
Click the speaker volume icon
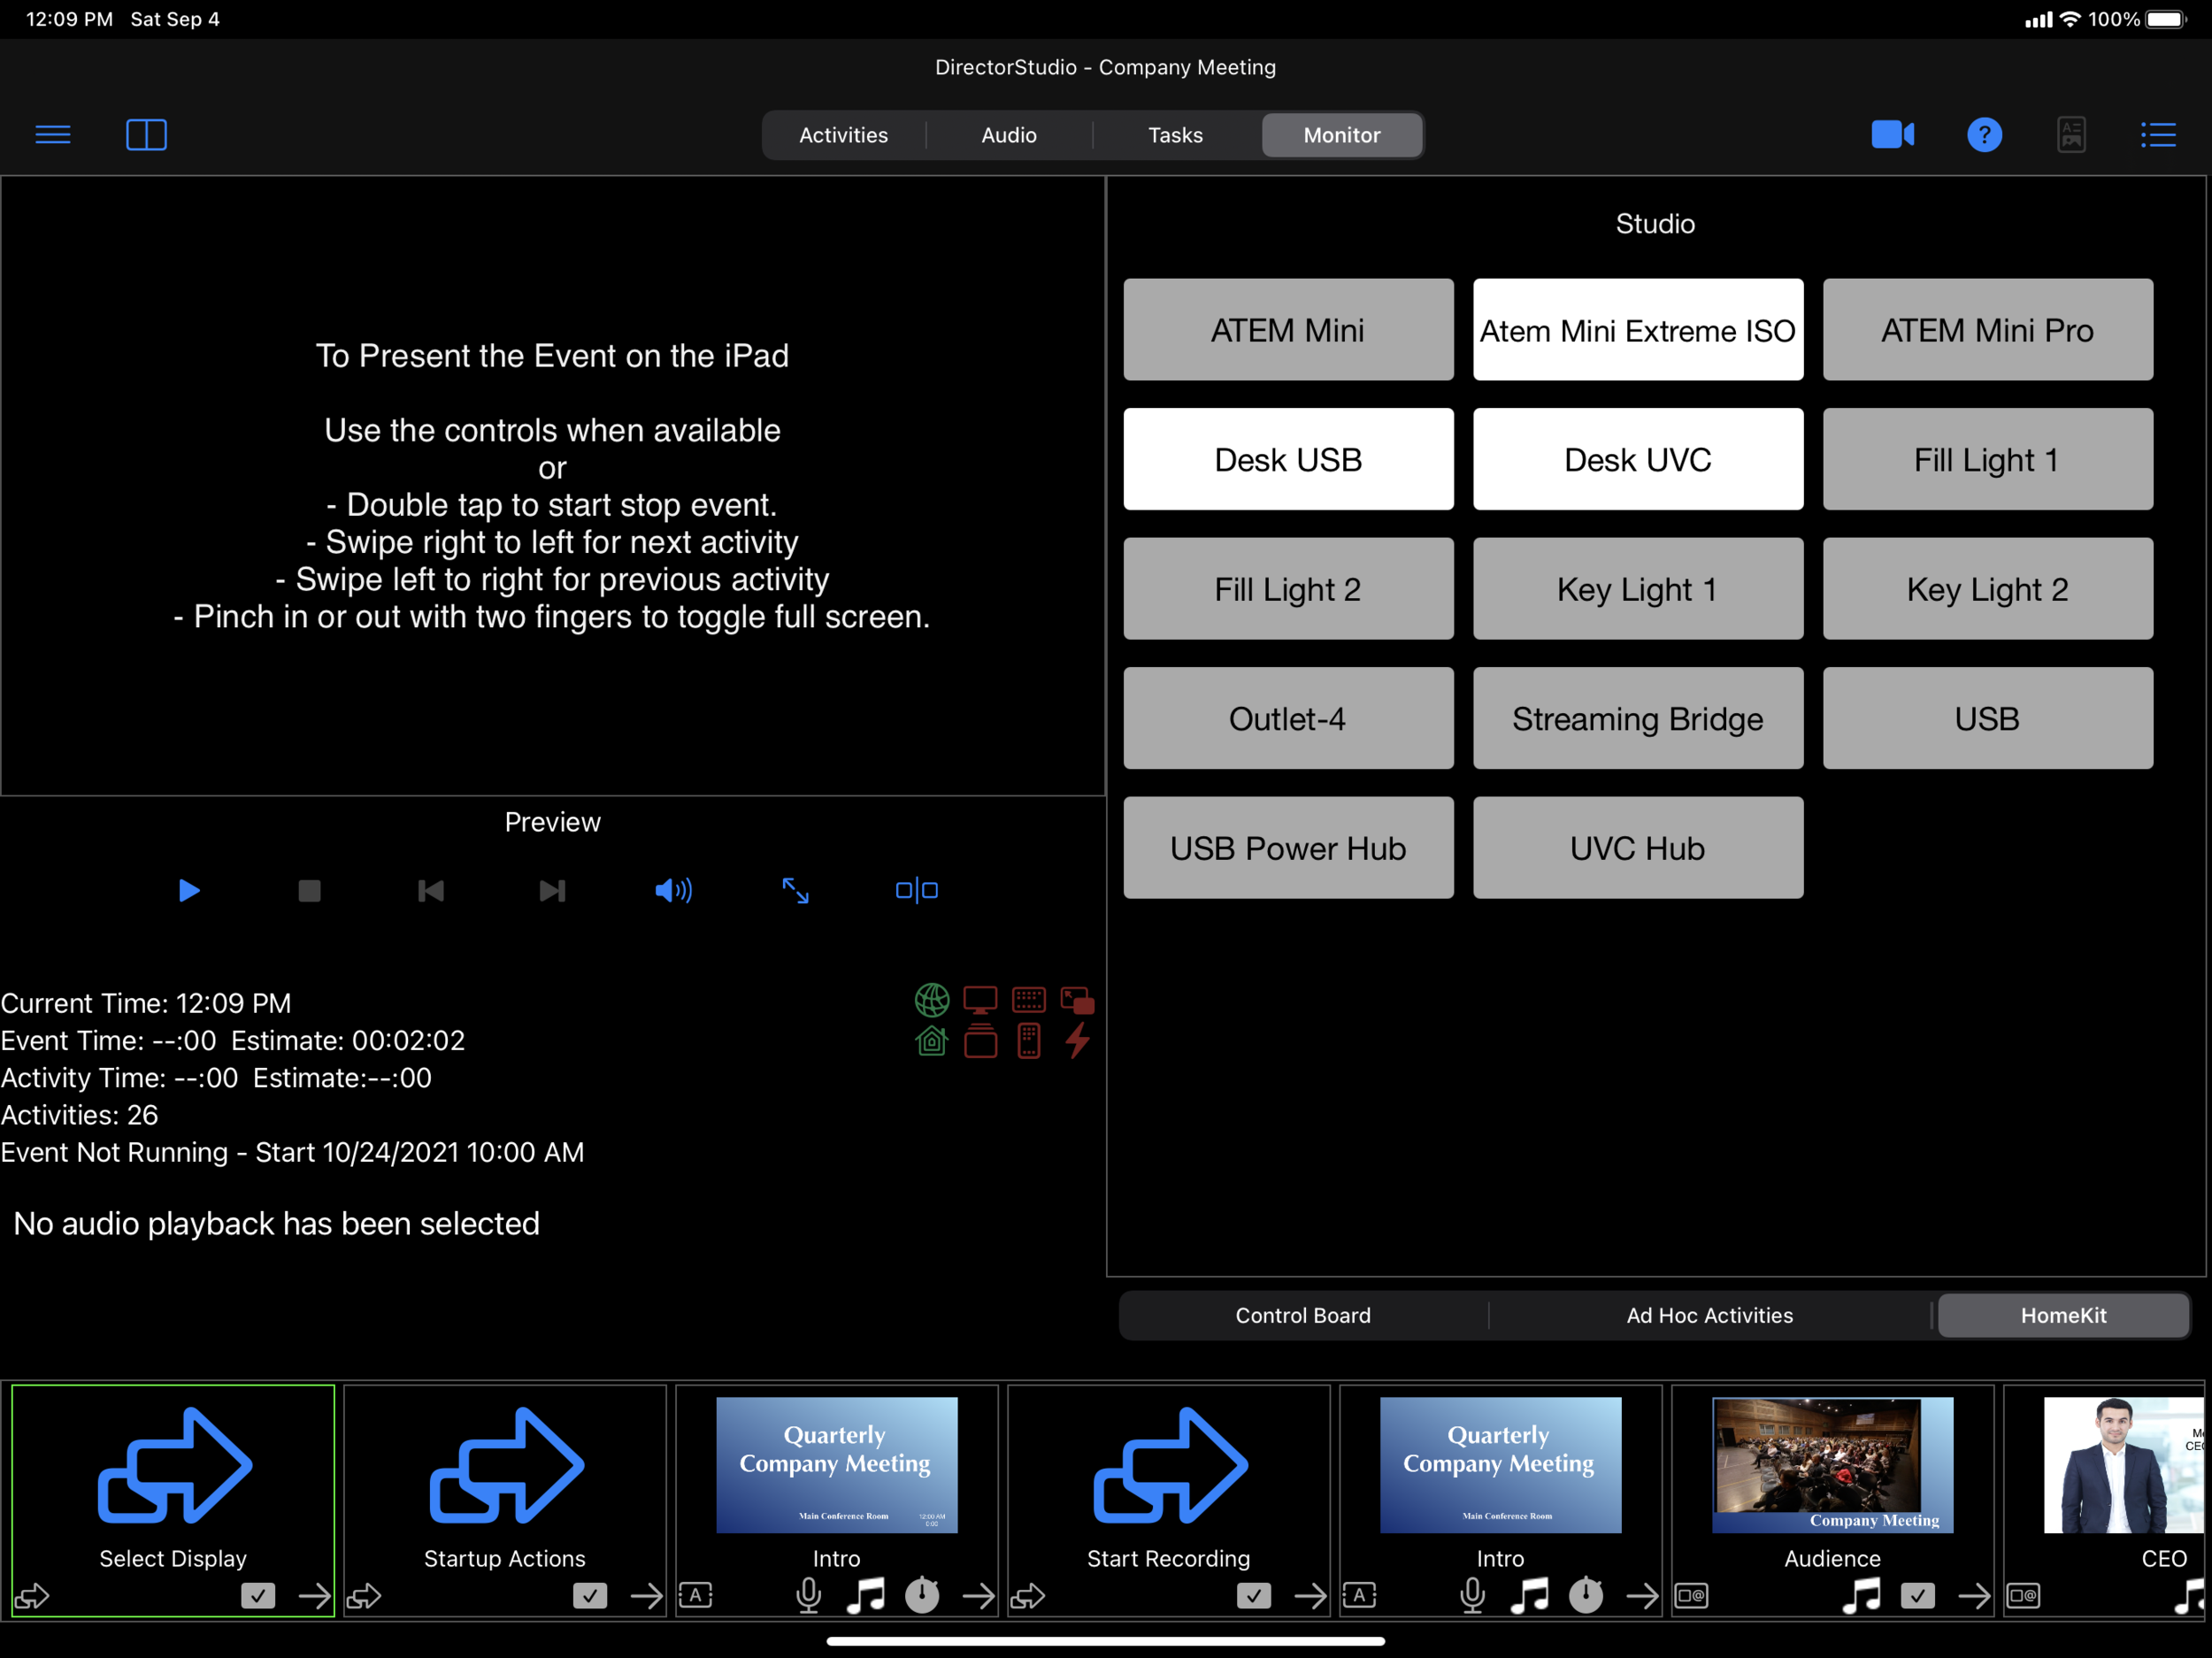(x=673, y=890)
